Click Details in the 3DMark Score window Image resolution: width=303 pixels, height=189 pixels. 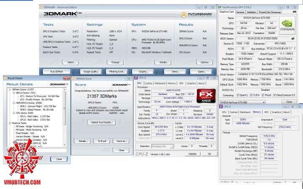82,141
